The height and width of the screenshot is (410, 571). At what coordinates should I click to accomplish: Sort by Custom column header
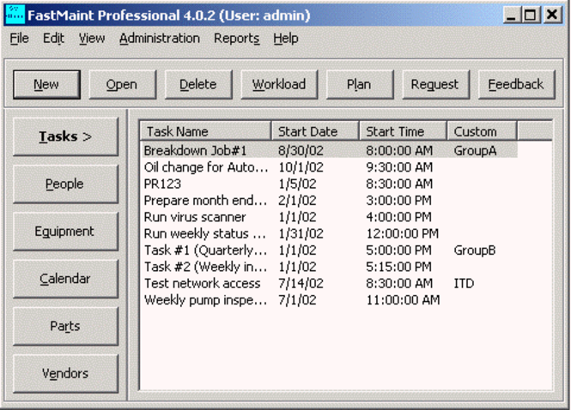482,131
